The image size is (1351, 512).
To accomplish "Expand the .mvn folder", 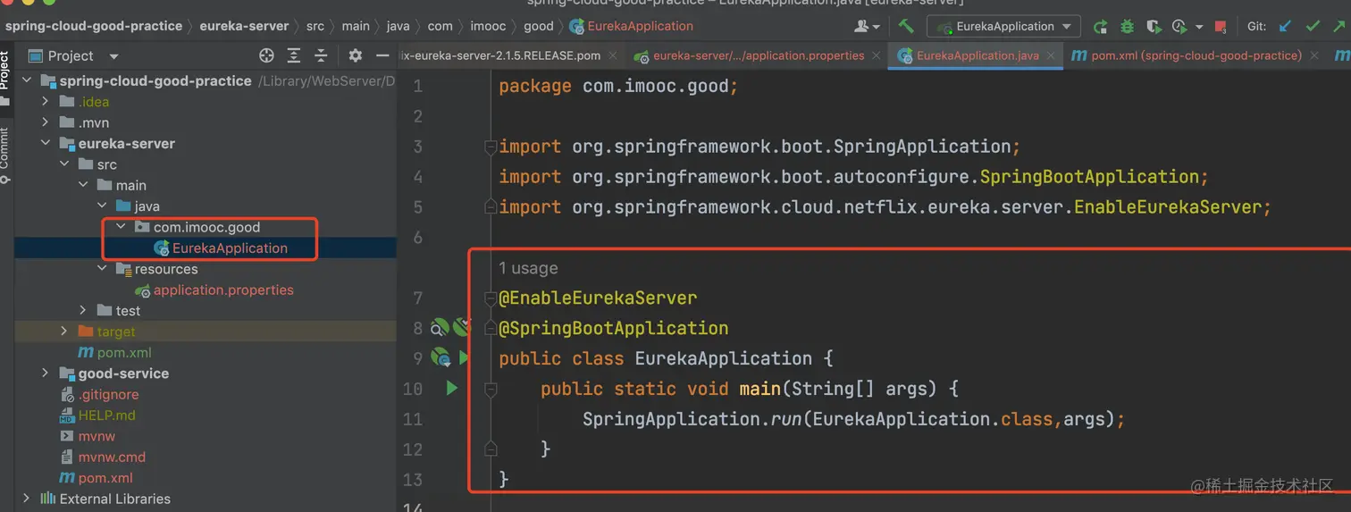I will pos(46,122).
